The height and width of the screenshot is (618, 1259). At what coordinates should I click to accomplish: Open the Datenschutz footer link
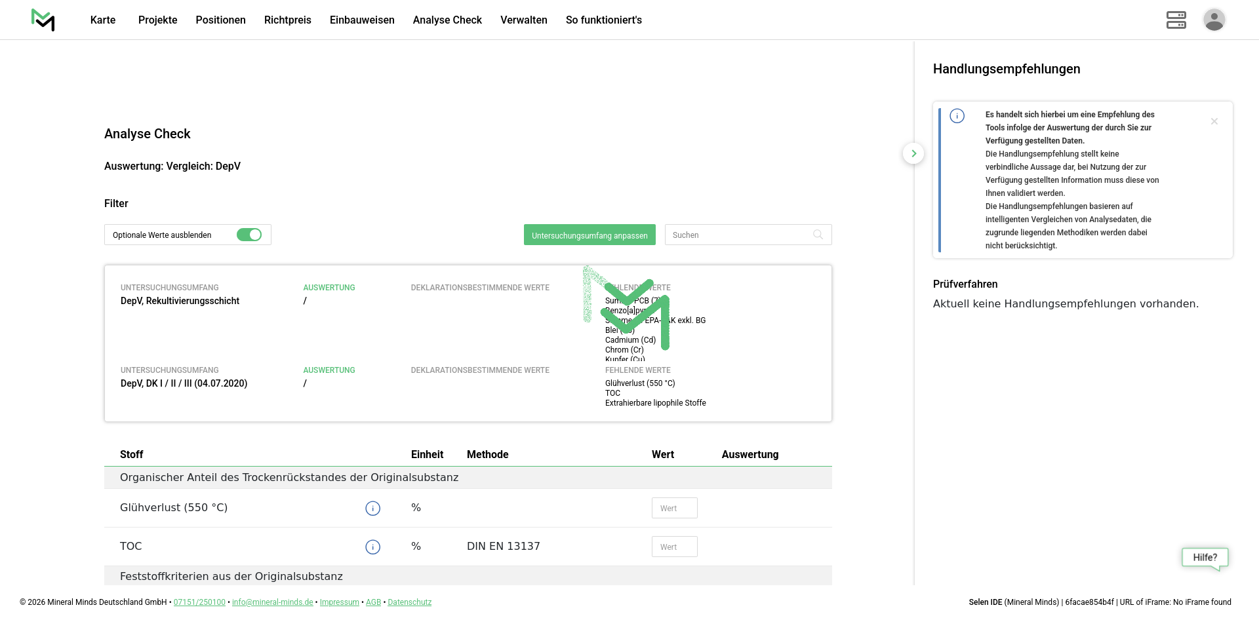409,602
